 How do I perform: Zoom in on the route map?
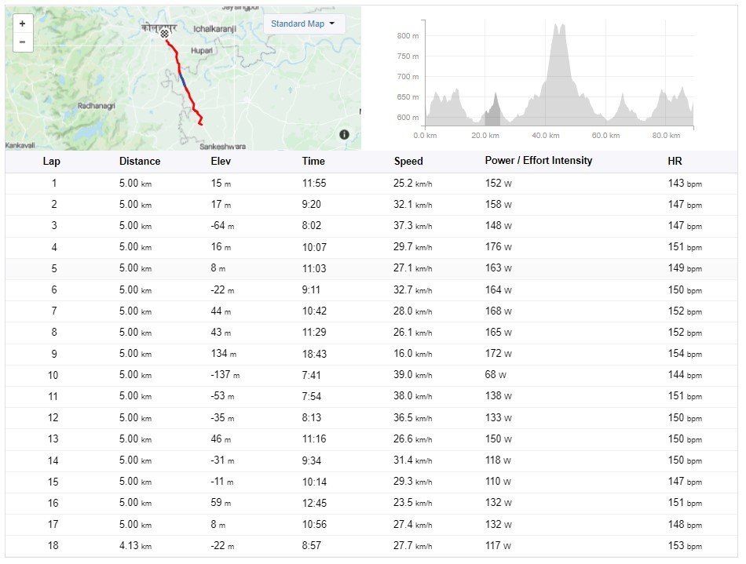click(22, 24)
